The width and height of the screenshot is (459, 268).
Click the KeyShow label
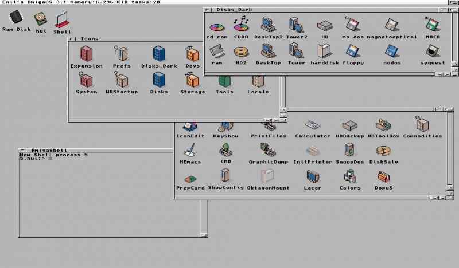pyautogui.click(x=225, y=136)
